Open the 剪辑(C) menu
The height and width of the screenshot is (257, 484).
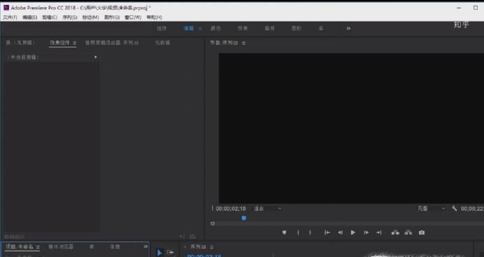pyautogui.click(x=50, y=18)
